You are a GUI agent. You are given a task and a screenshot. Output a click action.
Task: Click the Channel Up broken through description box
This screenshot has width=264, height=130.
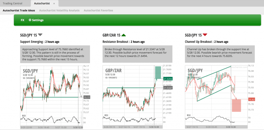coord(220,54)
